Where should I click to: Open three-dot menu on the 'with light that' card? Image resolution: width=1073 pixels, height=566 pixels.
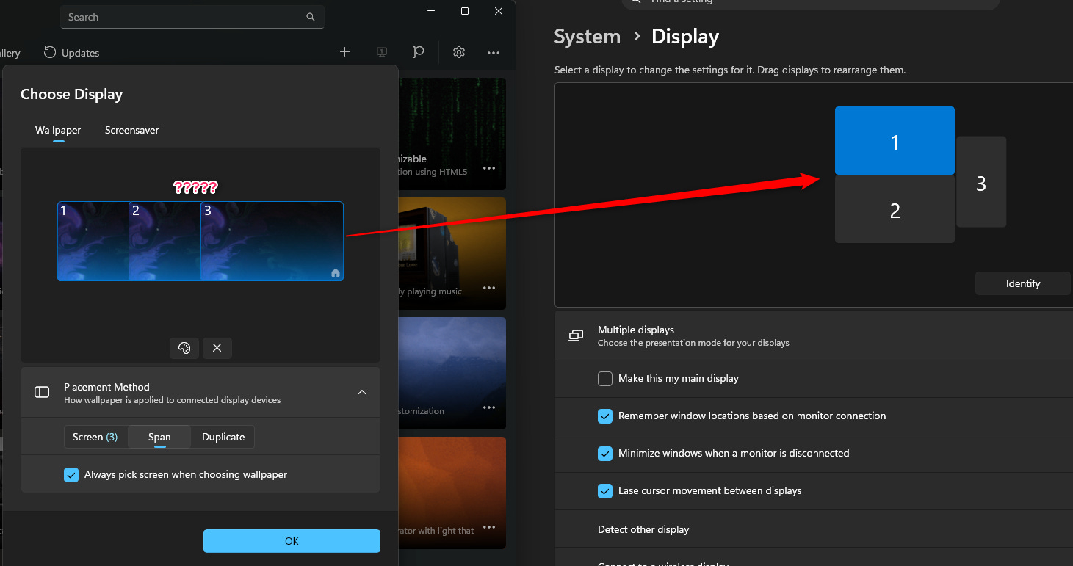[489, 527]
